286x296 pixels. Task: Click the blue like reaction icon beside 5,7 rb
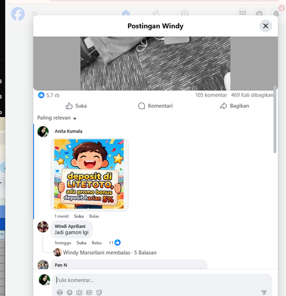[41, 95]
